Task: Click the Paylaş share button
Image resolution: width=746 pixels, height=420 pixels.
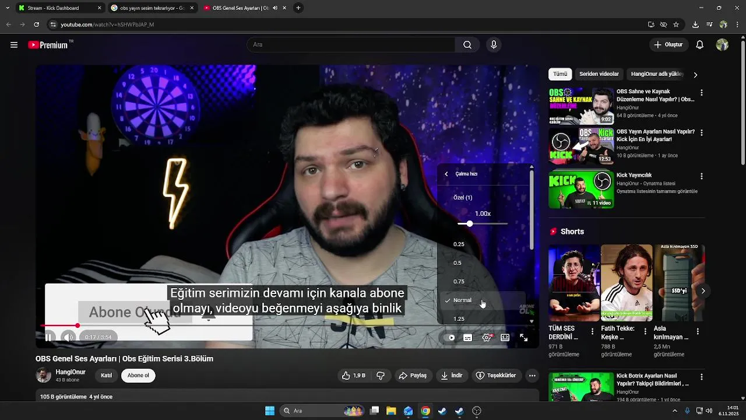Action: pos(413,376)
